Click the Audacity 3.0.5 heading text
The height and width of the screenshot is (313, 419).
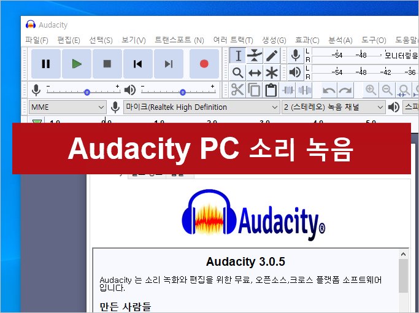pos(245,261)
